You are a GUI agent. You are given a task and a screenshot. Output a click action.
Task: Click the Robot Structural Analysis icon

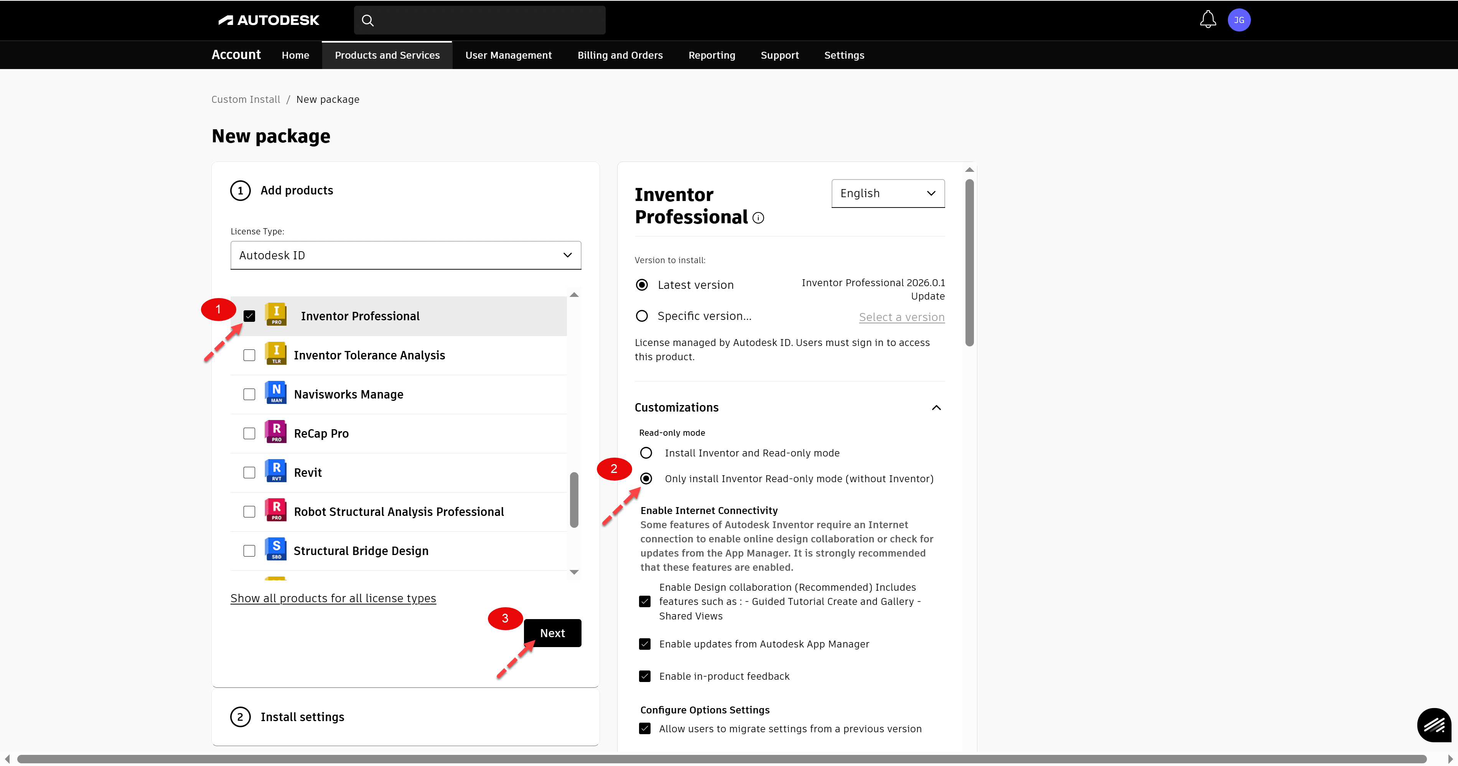coord(276,510)
